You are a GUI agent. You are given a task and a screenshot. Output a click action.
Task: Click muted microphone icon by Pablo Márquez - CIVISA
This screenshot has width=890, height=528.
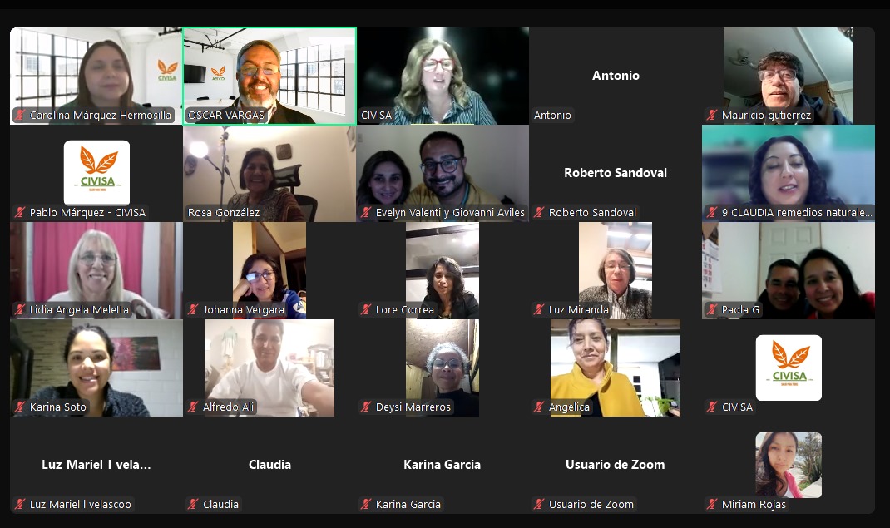(x=21, y=213)
